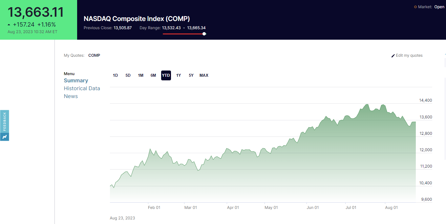
Task: Click the 12,800 y-axis label
Action: coord(426,133)
